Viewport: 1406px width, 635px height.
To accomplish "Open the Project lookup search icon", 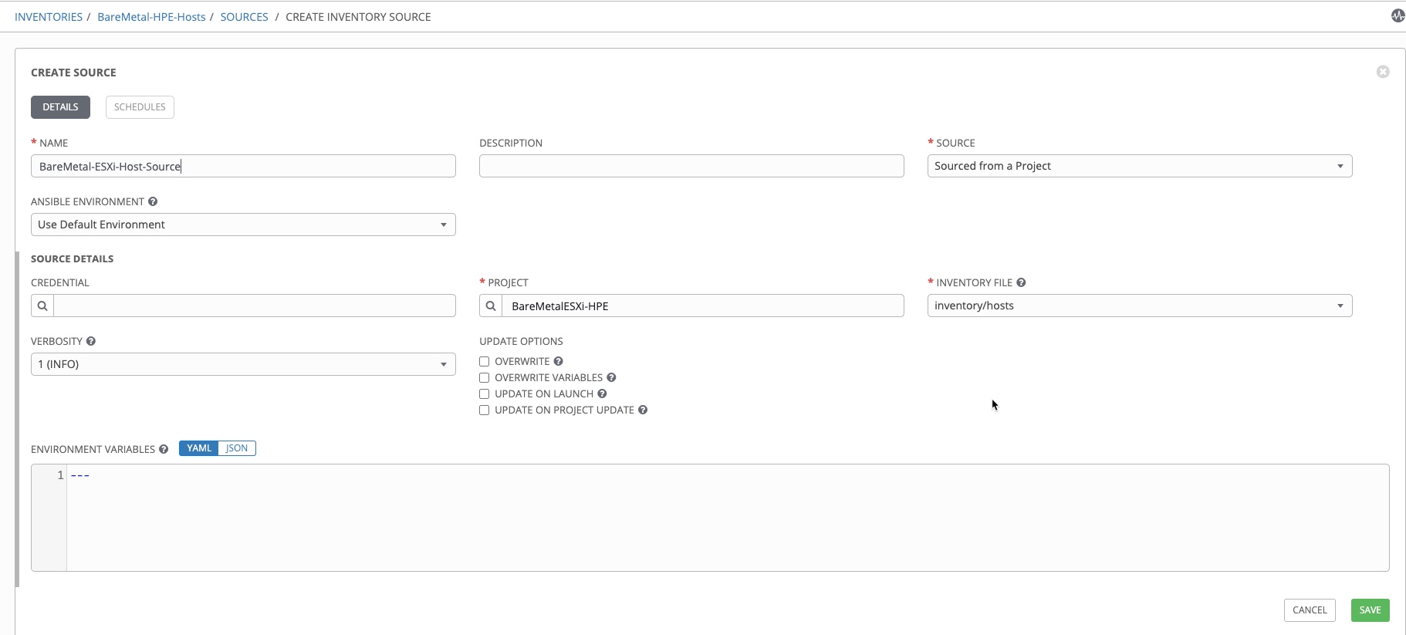I will [x=491, y=306].
